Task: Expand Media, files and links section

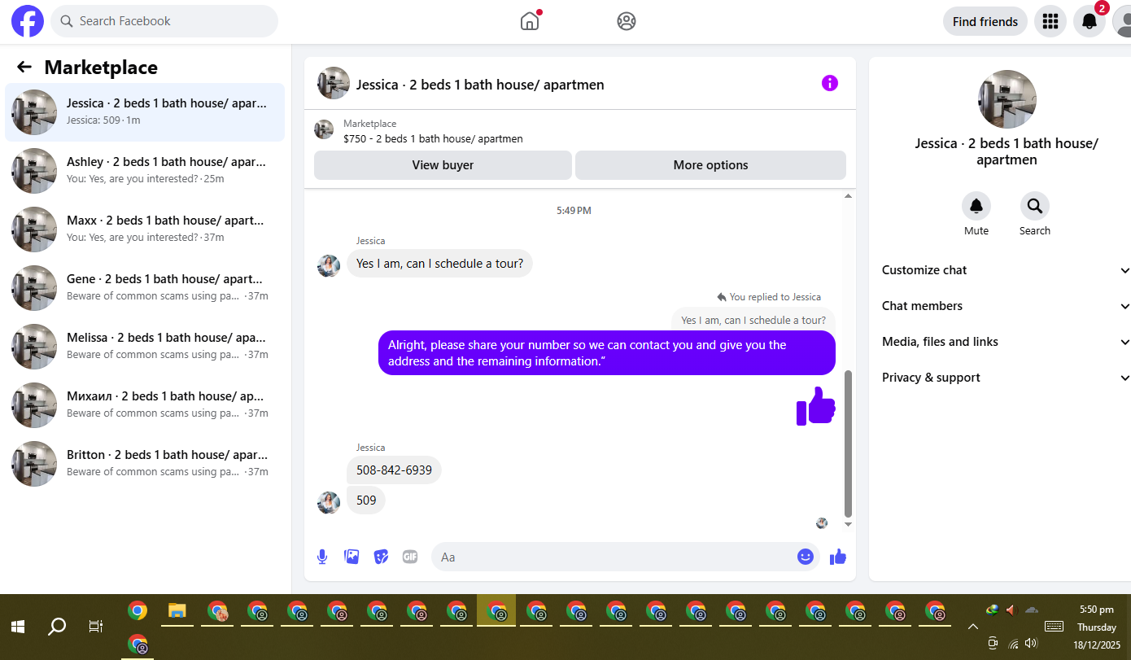Action: tap(1006, 342)
